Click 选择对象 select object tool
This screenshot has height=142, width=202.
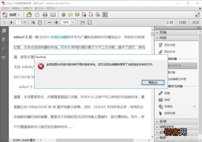pos(167,113)
